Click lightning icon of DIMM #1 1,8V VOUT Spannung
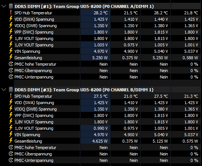The image size is (202, 166). pos(11,38)
